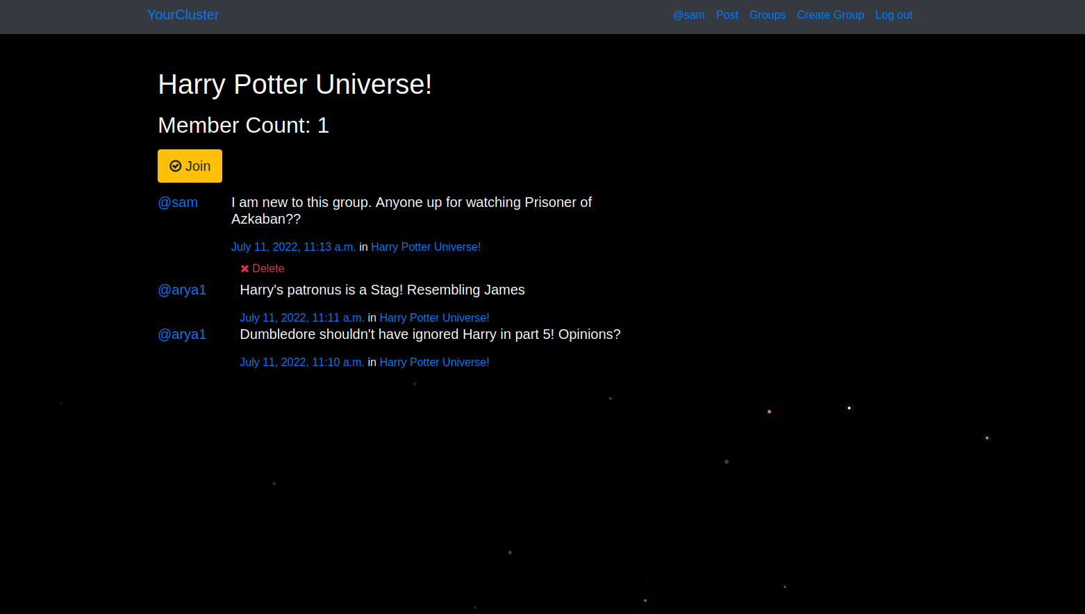Open the 11:13 a.m. post timestamp link
Viewport: 1085px width, 614px height.
pyautogui.click(x=293, y=247)
